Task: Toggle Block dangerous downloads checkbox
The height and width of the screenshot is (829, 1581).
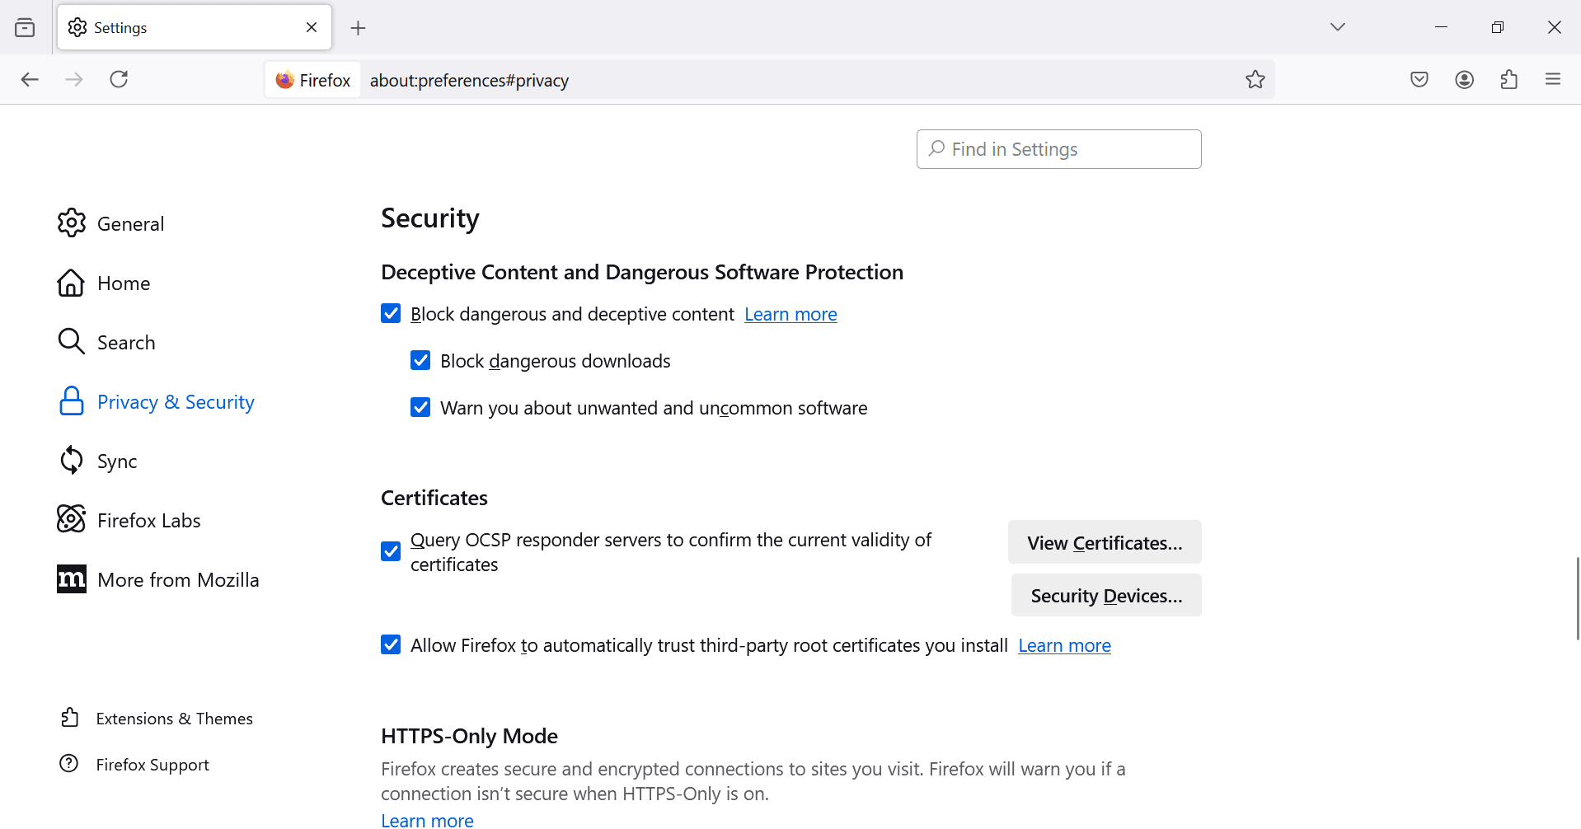Action: [x=420, y=361]
